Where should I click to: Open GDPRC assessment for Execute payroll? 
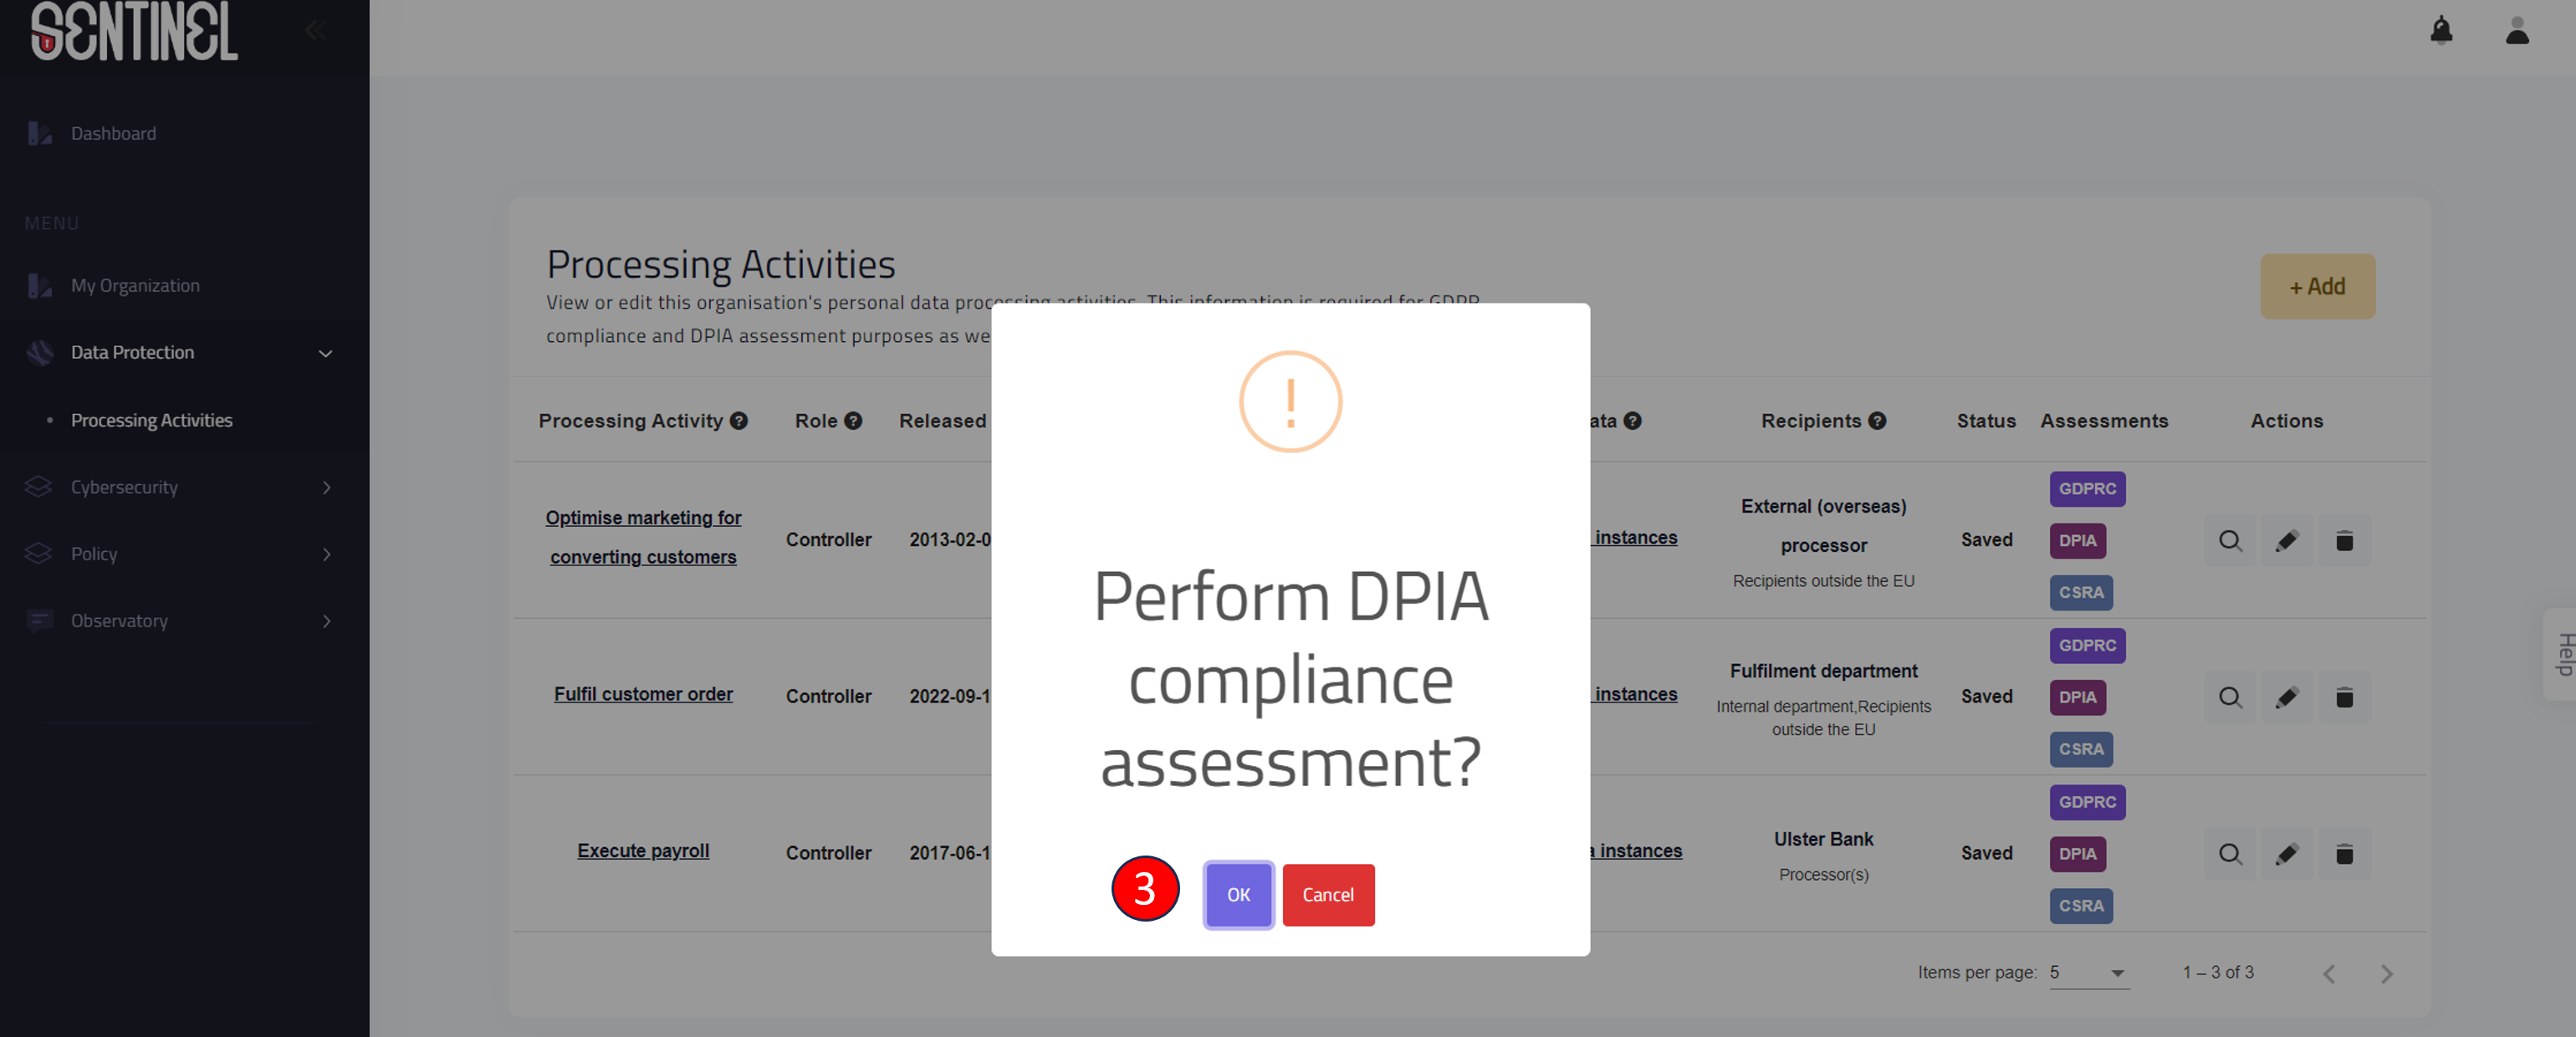tap(2087, 803)
